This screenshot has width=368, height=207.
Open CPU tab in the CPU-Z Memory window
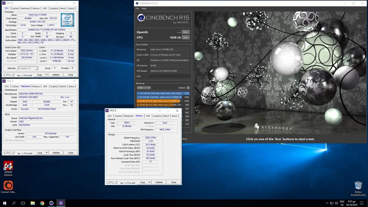point(110,116)
